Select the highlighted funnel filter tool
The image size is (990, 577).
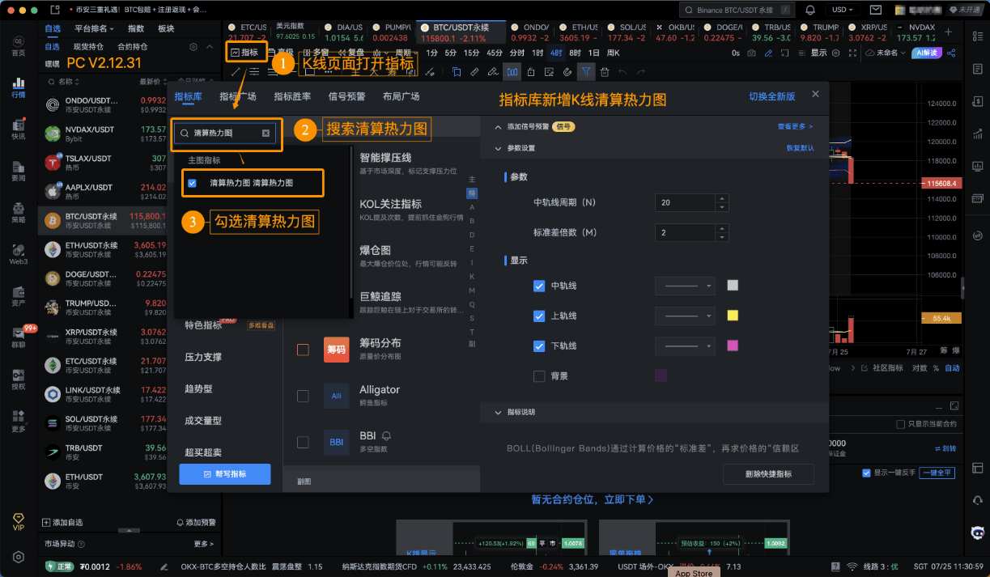coord(586,71)
